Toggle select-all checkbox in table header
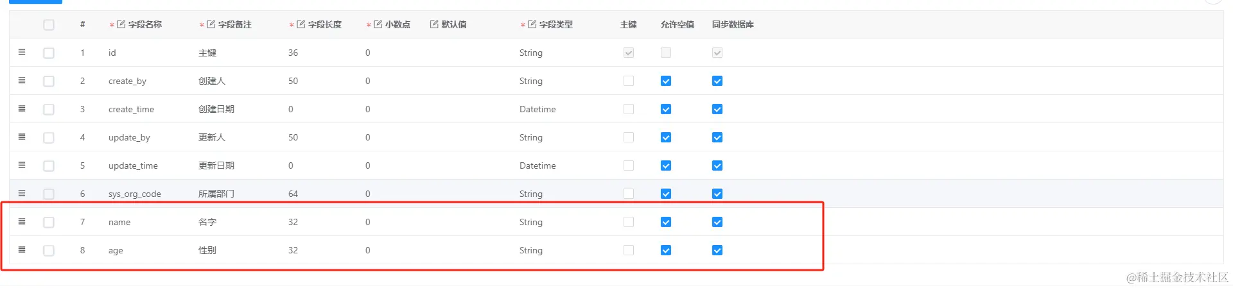Viewport: 1233px width, 288px height. [49, 25]
